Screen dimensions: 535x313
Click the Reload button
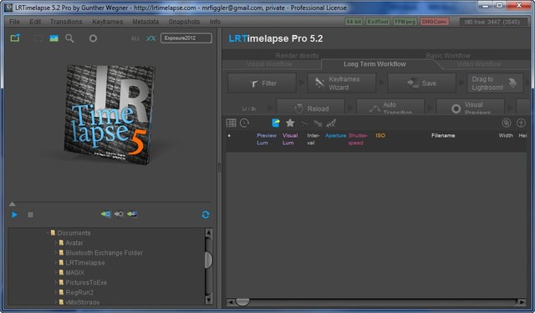pos(310,107)
